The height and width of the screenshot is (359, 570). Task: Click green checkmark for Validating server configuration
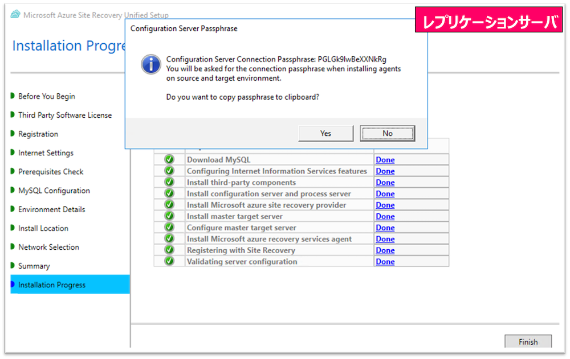[x=169, y=262]
